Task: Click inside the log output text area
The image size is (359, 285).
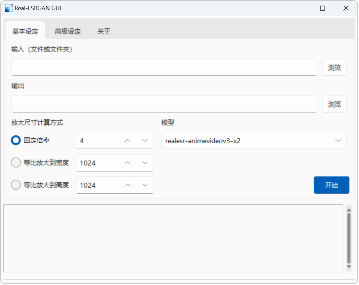Action: (173, 238)
